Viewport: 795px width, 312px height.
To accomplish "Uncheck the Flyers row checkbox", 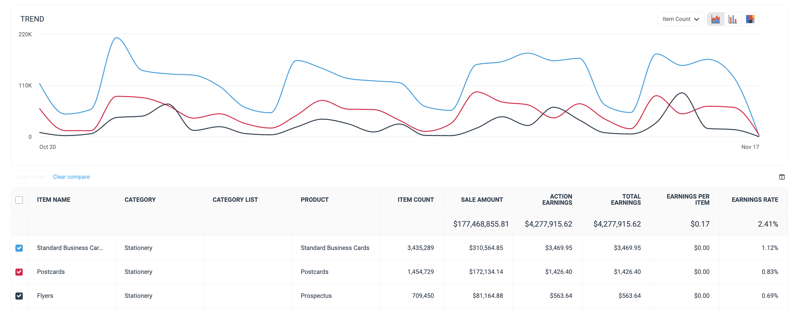I will coord(19,296).
